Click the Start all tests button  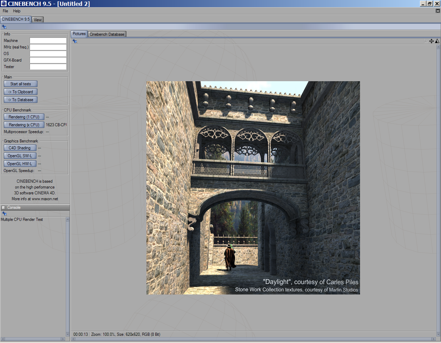click(x=21, y=84)
